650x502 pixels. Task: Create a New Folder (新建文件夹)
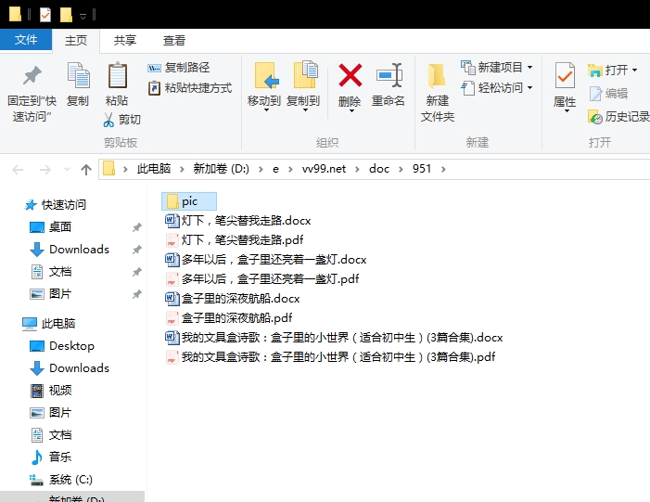click(x=438, y=92)
